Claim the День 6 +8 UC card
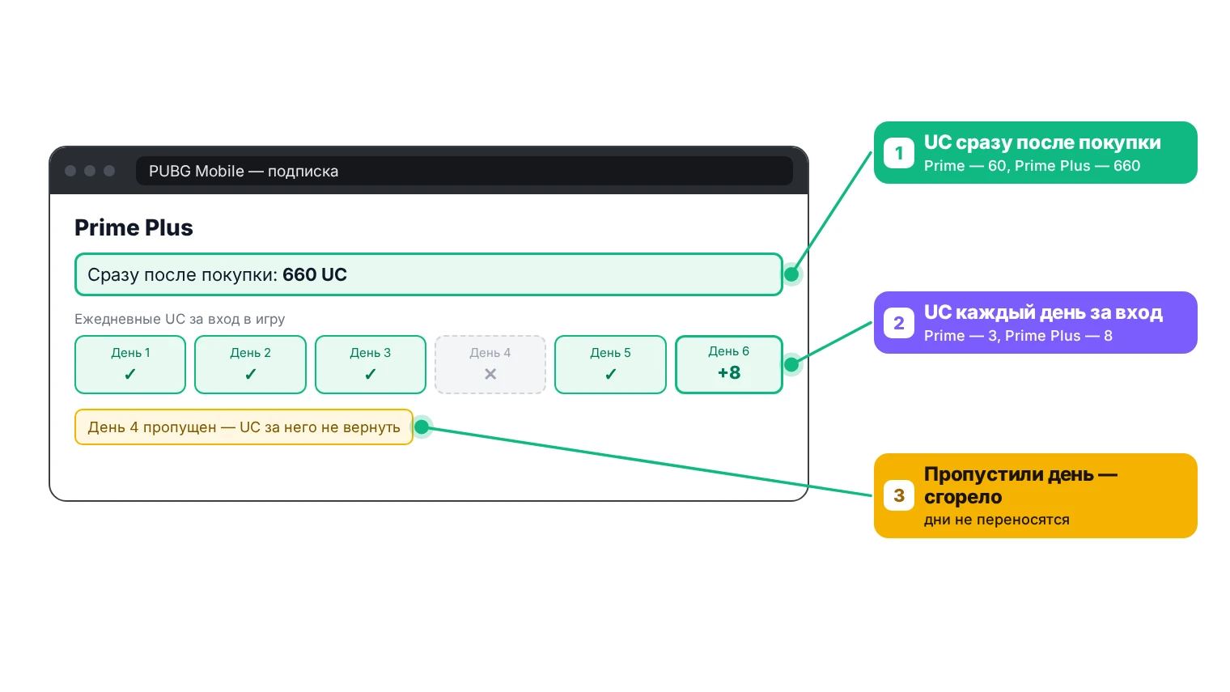 729,364
